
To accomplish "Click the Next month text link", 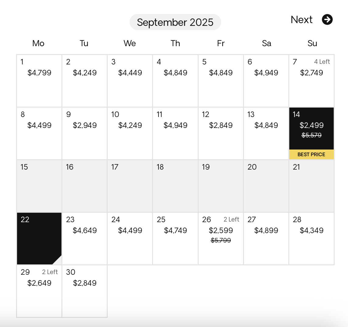I will pyautogui.click(x=301, y=19).
